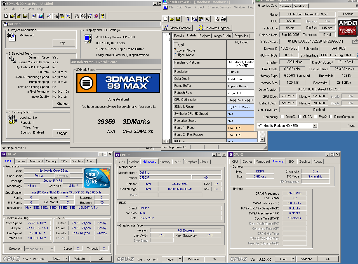The width and height of the screenshot is (358, 264).
Task: Click Copy icon in Result Browser toolbar
Action: pyautogui.click(x=194, y=19)
